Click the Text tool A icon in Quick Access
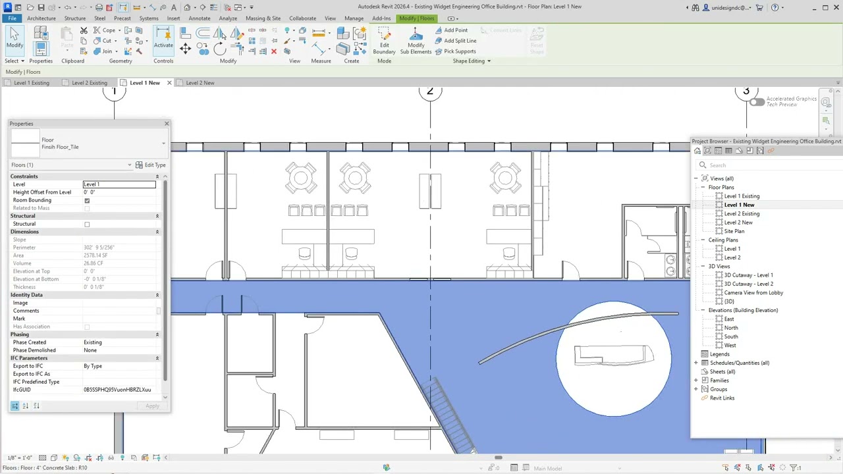The image size is (843, 474). click(174, 7)
